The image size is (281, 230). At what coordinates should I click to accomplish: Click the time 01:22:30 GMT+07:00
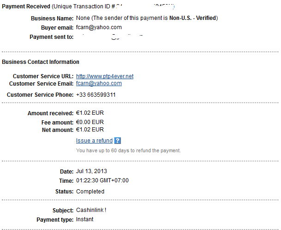click(102, 180)
